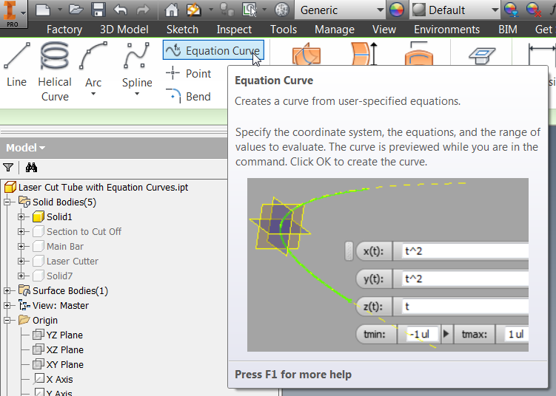Select the XY Plane
556x396 pixels.
58,364
